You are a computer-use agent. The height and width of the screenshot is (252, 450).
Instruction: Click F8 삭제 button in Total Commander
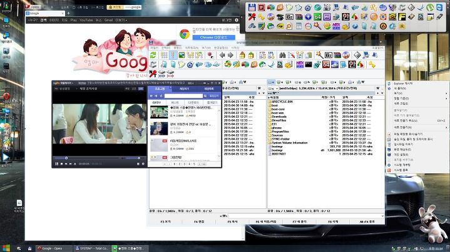pos(333,221)
